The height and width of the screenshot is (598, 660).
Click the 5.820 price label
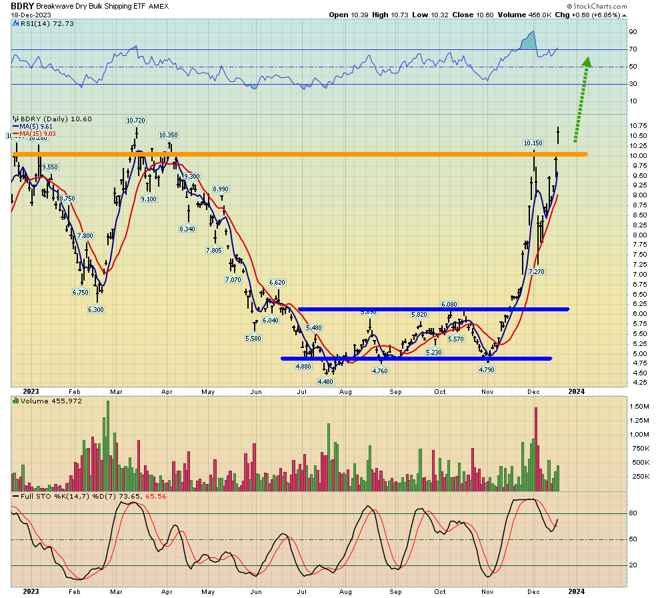[x=419, y=315]
